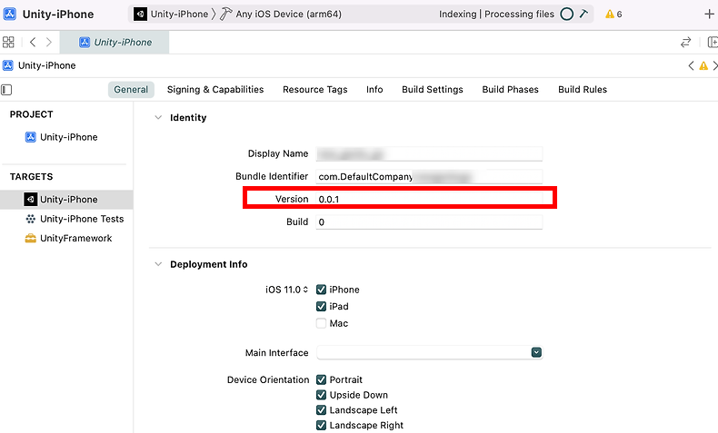Click the Unity icon of the Unity-iPhone target
This screenshot has height=433, width=718.
tap(30, 200)
